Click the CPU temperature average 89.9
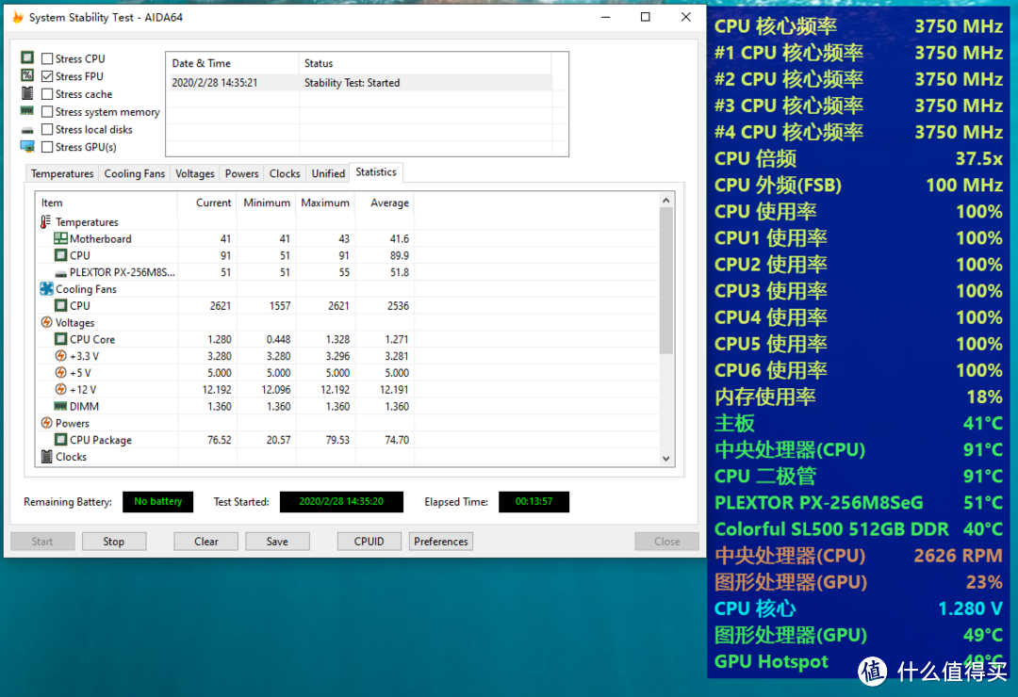 tap(400, 255)
